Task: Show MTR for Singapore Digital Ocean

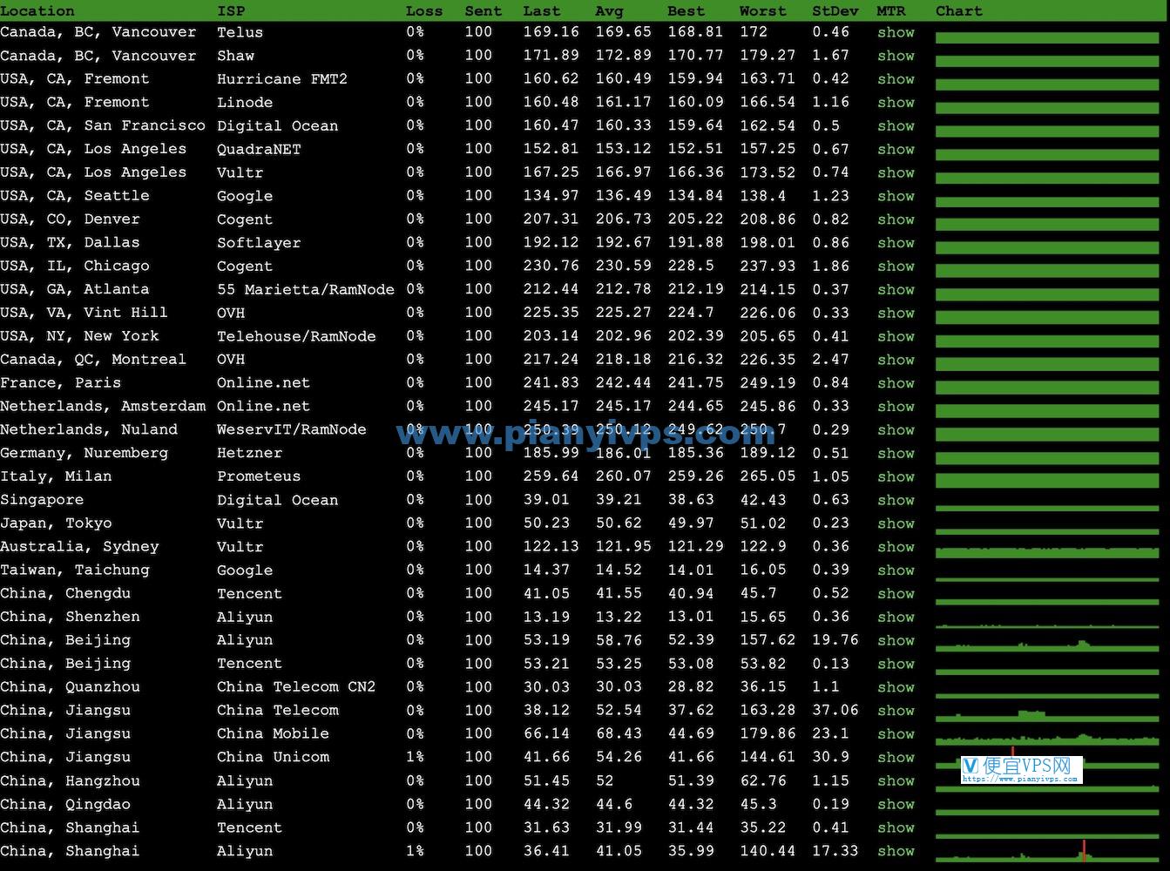Action: [x=896, y=501]
